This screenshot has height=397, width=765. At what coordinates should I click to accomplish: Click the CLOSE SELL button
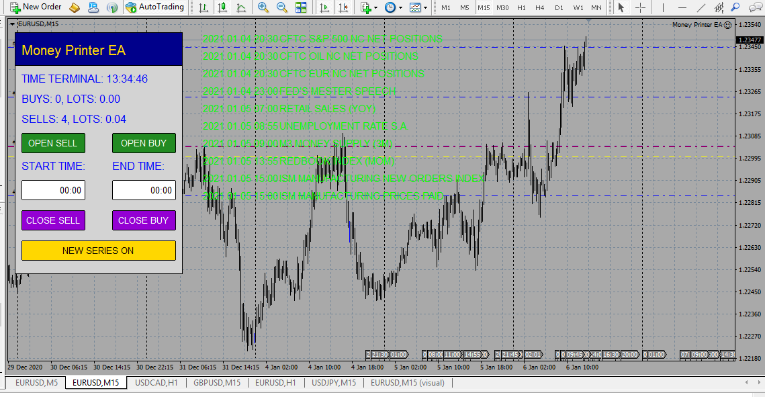coord(53,220)
